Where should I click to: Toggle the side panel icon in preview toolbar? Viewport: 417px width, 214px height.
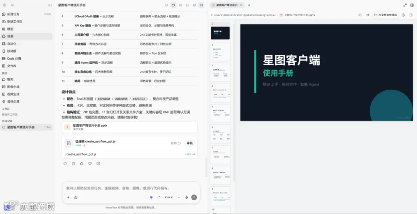[x=411, y=15]
